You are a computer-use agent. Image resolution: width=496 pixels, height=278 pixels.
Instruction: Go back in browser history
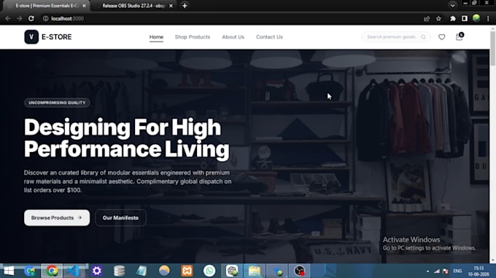click(x=8, y=19)
